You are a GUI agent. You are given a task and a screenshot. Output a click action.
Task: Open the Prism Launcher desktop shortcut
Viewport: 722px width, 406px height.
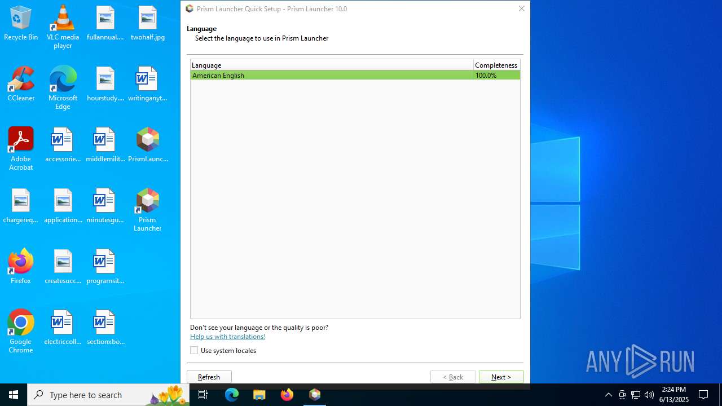[147, 210]
